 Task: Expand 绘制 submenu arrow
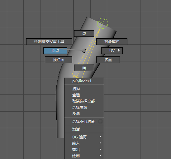tap(100, 155)
